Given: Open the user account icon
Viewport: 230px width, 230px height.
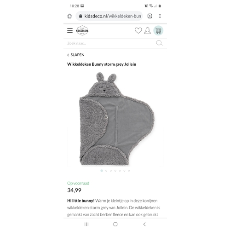Looking at the screenshot, I should [147, 30].
